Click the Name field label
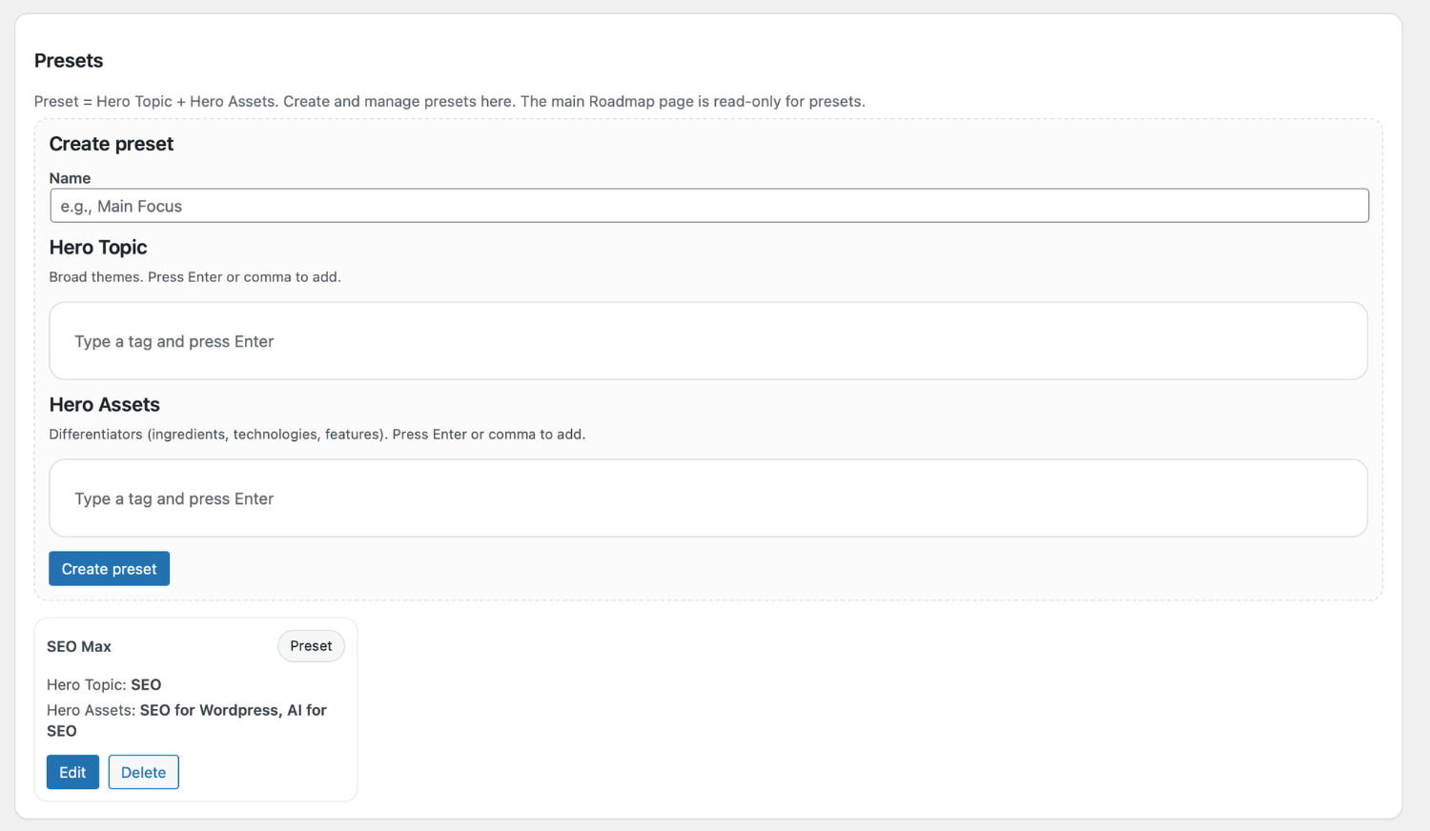1430x831 pixels. click(70, 178)
